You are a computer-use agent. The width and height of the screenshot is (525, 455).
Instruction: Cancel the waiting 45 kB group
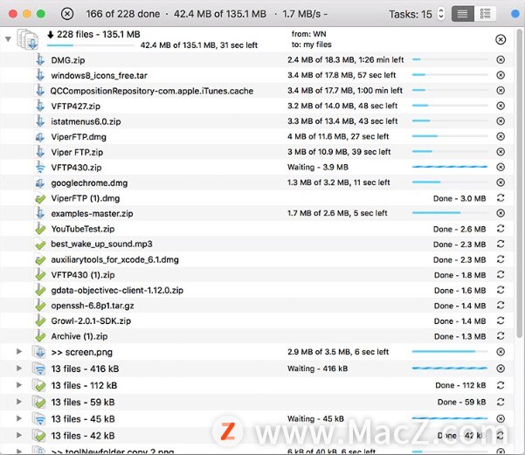coord(501,418)
